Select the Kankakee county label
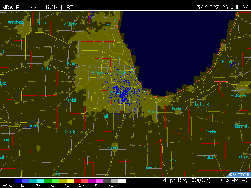Screen dimensions: 251x188 (x=115, y=148)
